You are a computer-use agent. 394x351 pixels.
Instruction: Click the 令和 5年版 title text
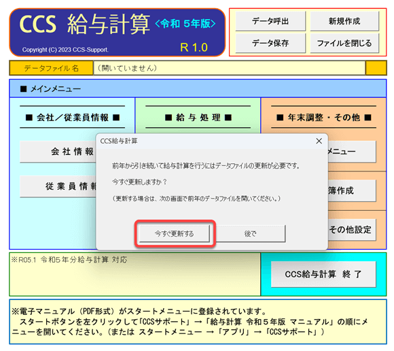coord(185,24)
